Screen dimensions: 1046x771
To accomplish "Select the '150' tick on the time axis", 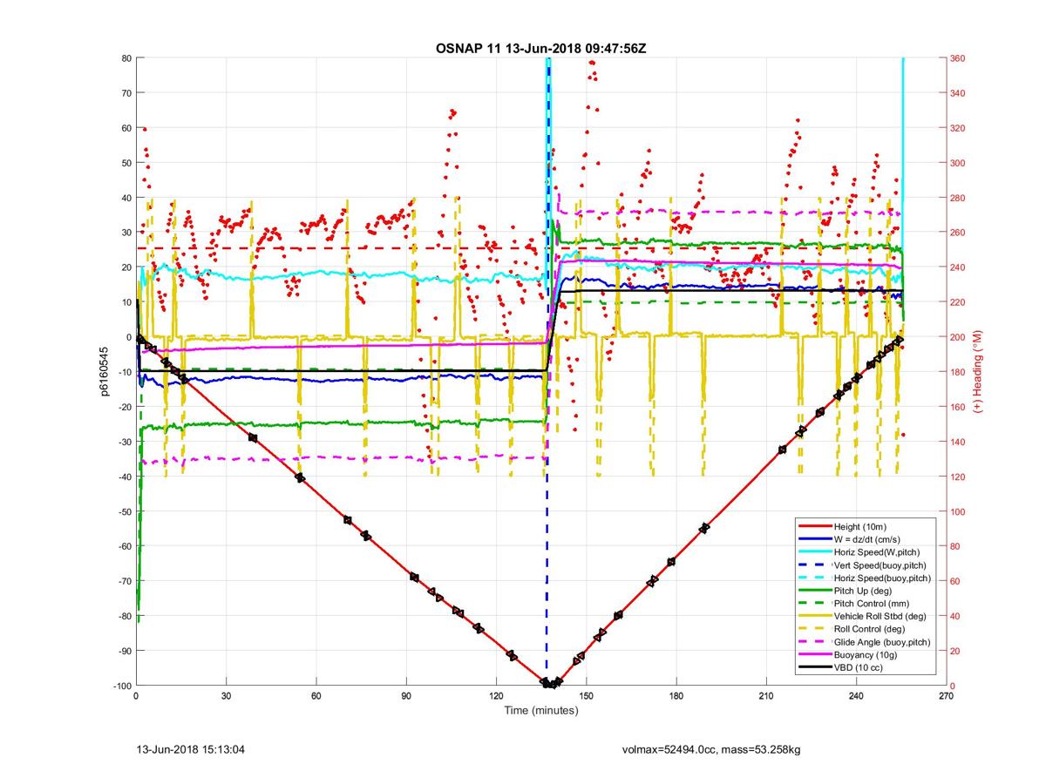I will point(586,696).
